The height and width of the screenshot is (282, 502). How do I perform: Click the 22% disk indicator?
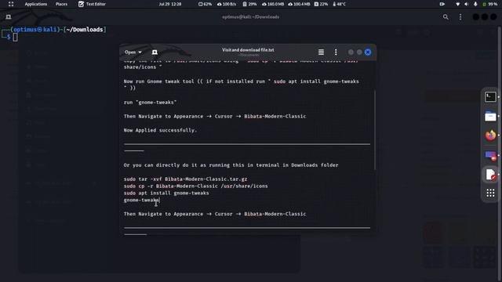321,4
